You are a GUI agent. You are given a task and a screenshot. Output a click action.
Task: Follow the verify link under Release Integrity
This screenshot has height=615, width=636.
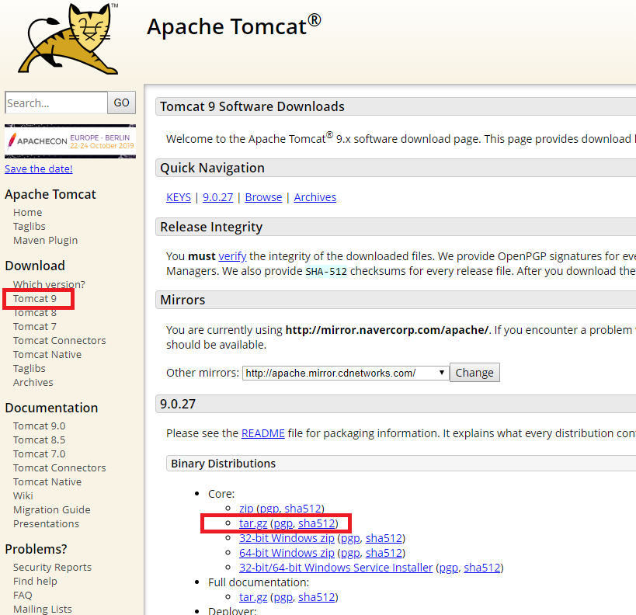click(232, 256)
